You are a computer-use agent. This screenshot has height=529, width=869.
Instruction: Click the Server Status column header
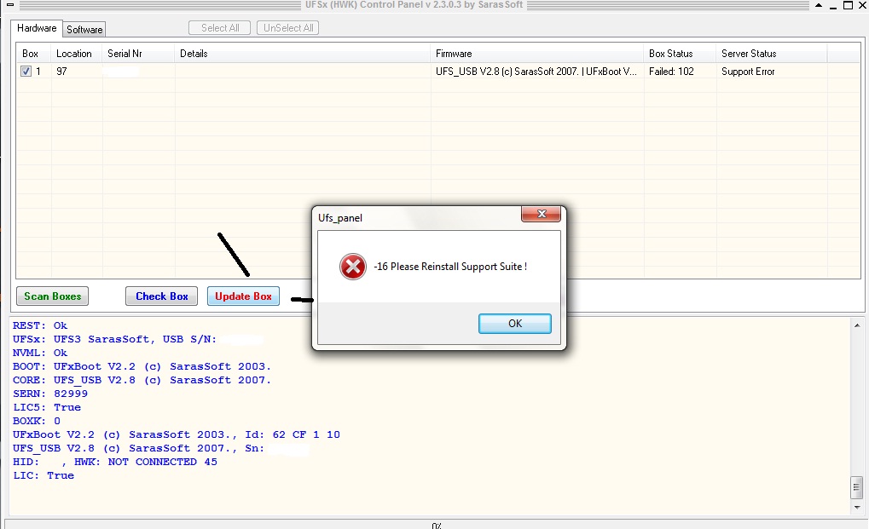(772, 54)
